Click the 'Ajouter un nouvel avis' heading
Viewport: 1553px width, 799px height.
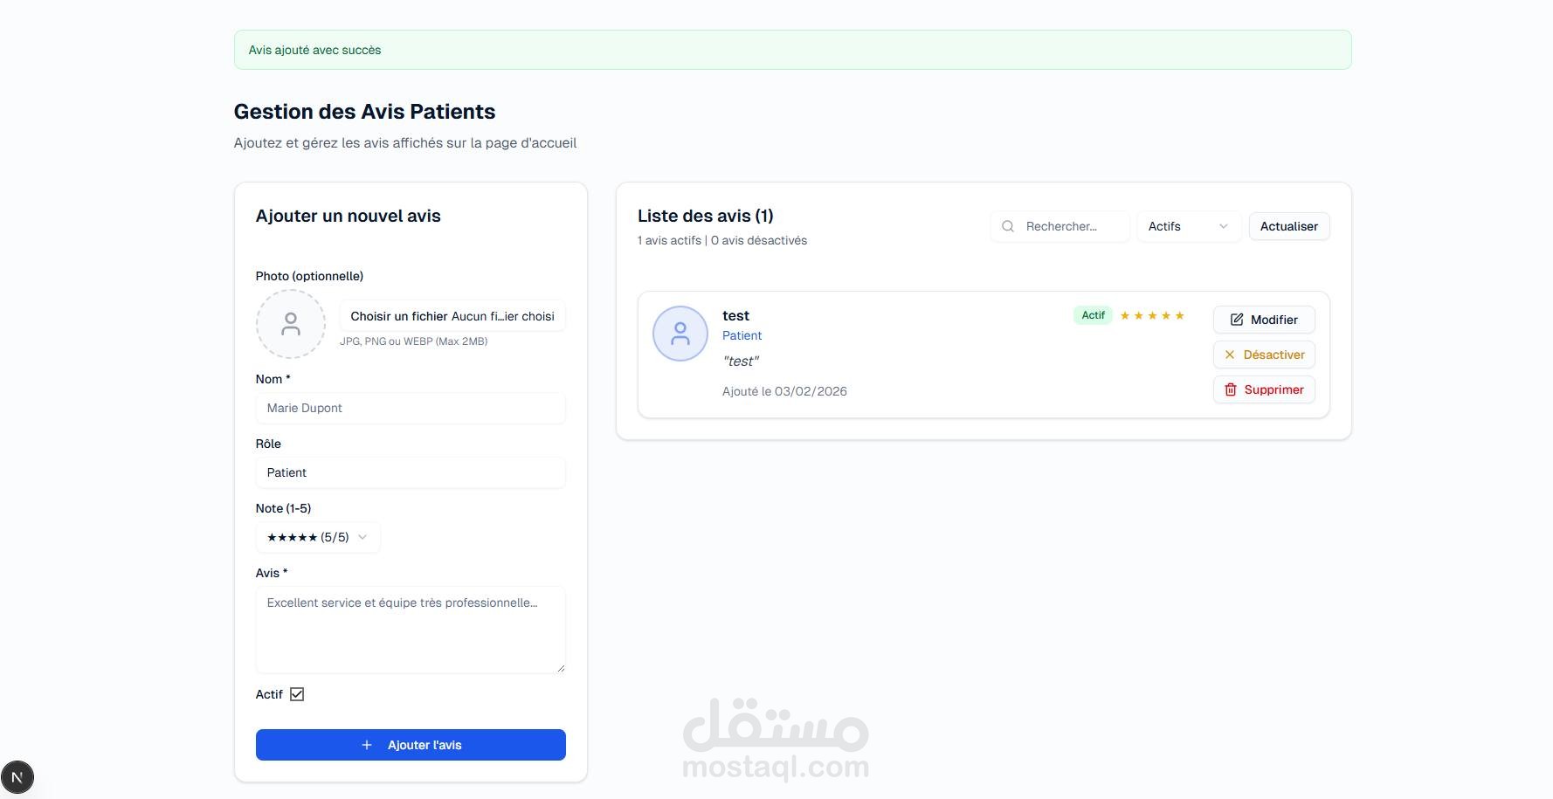(348, 216)
